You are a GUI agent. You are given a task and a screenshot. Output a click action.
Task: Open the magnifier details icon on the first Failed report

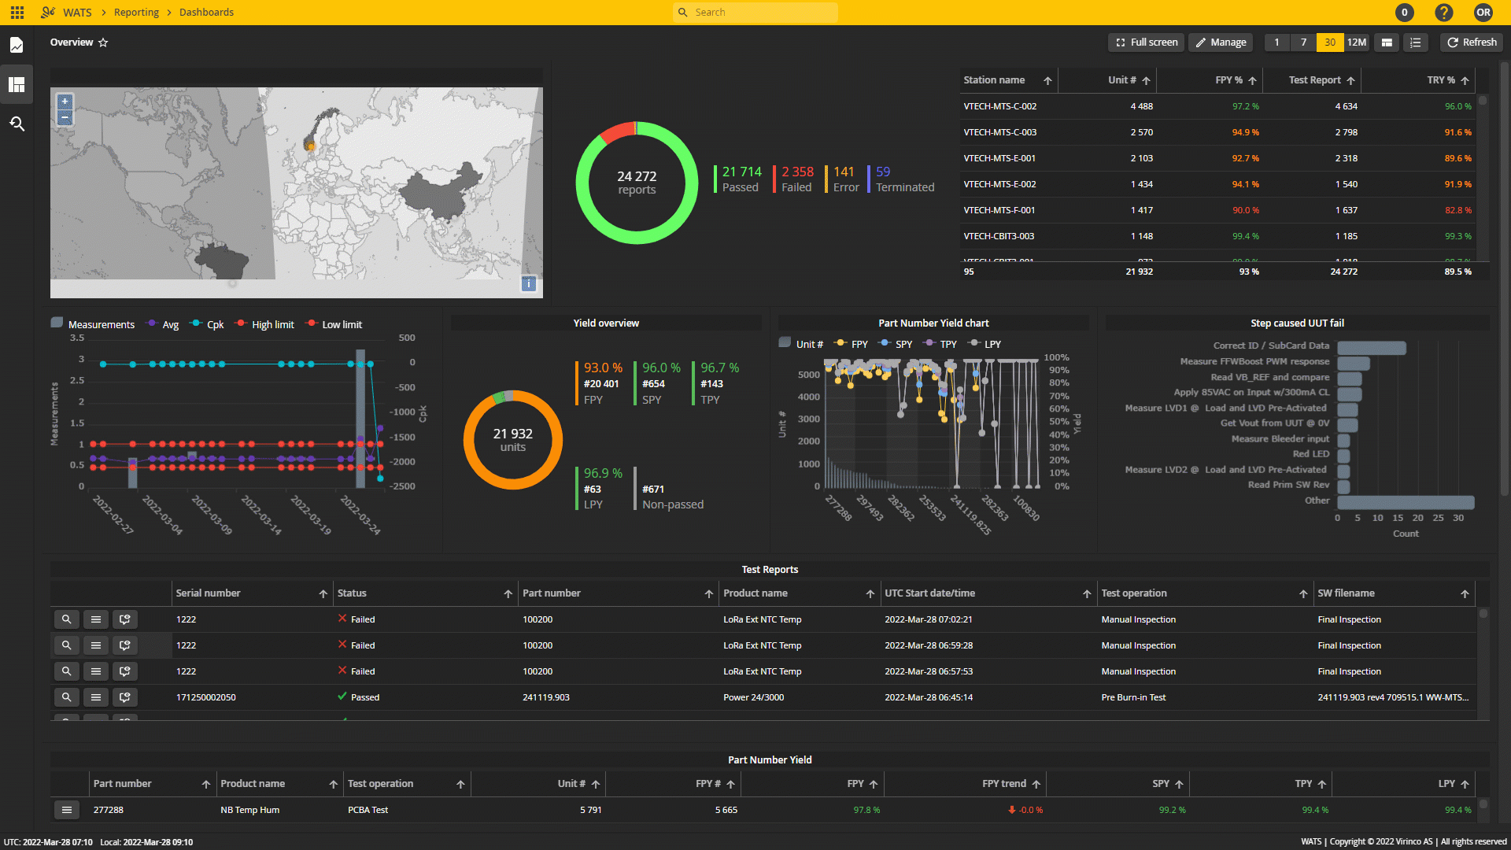click(66, 619)
